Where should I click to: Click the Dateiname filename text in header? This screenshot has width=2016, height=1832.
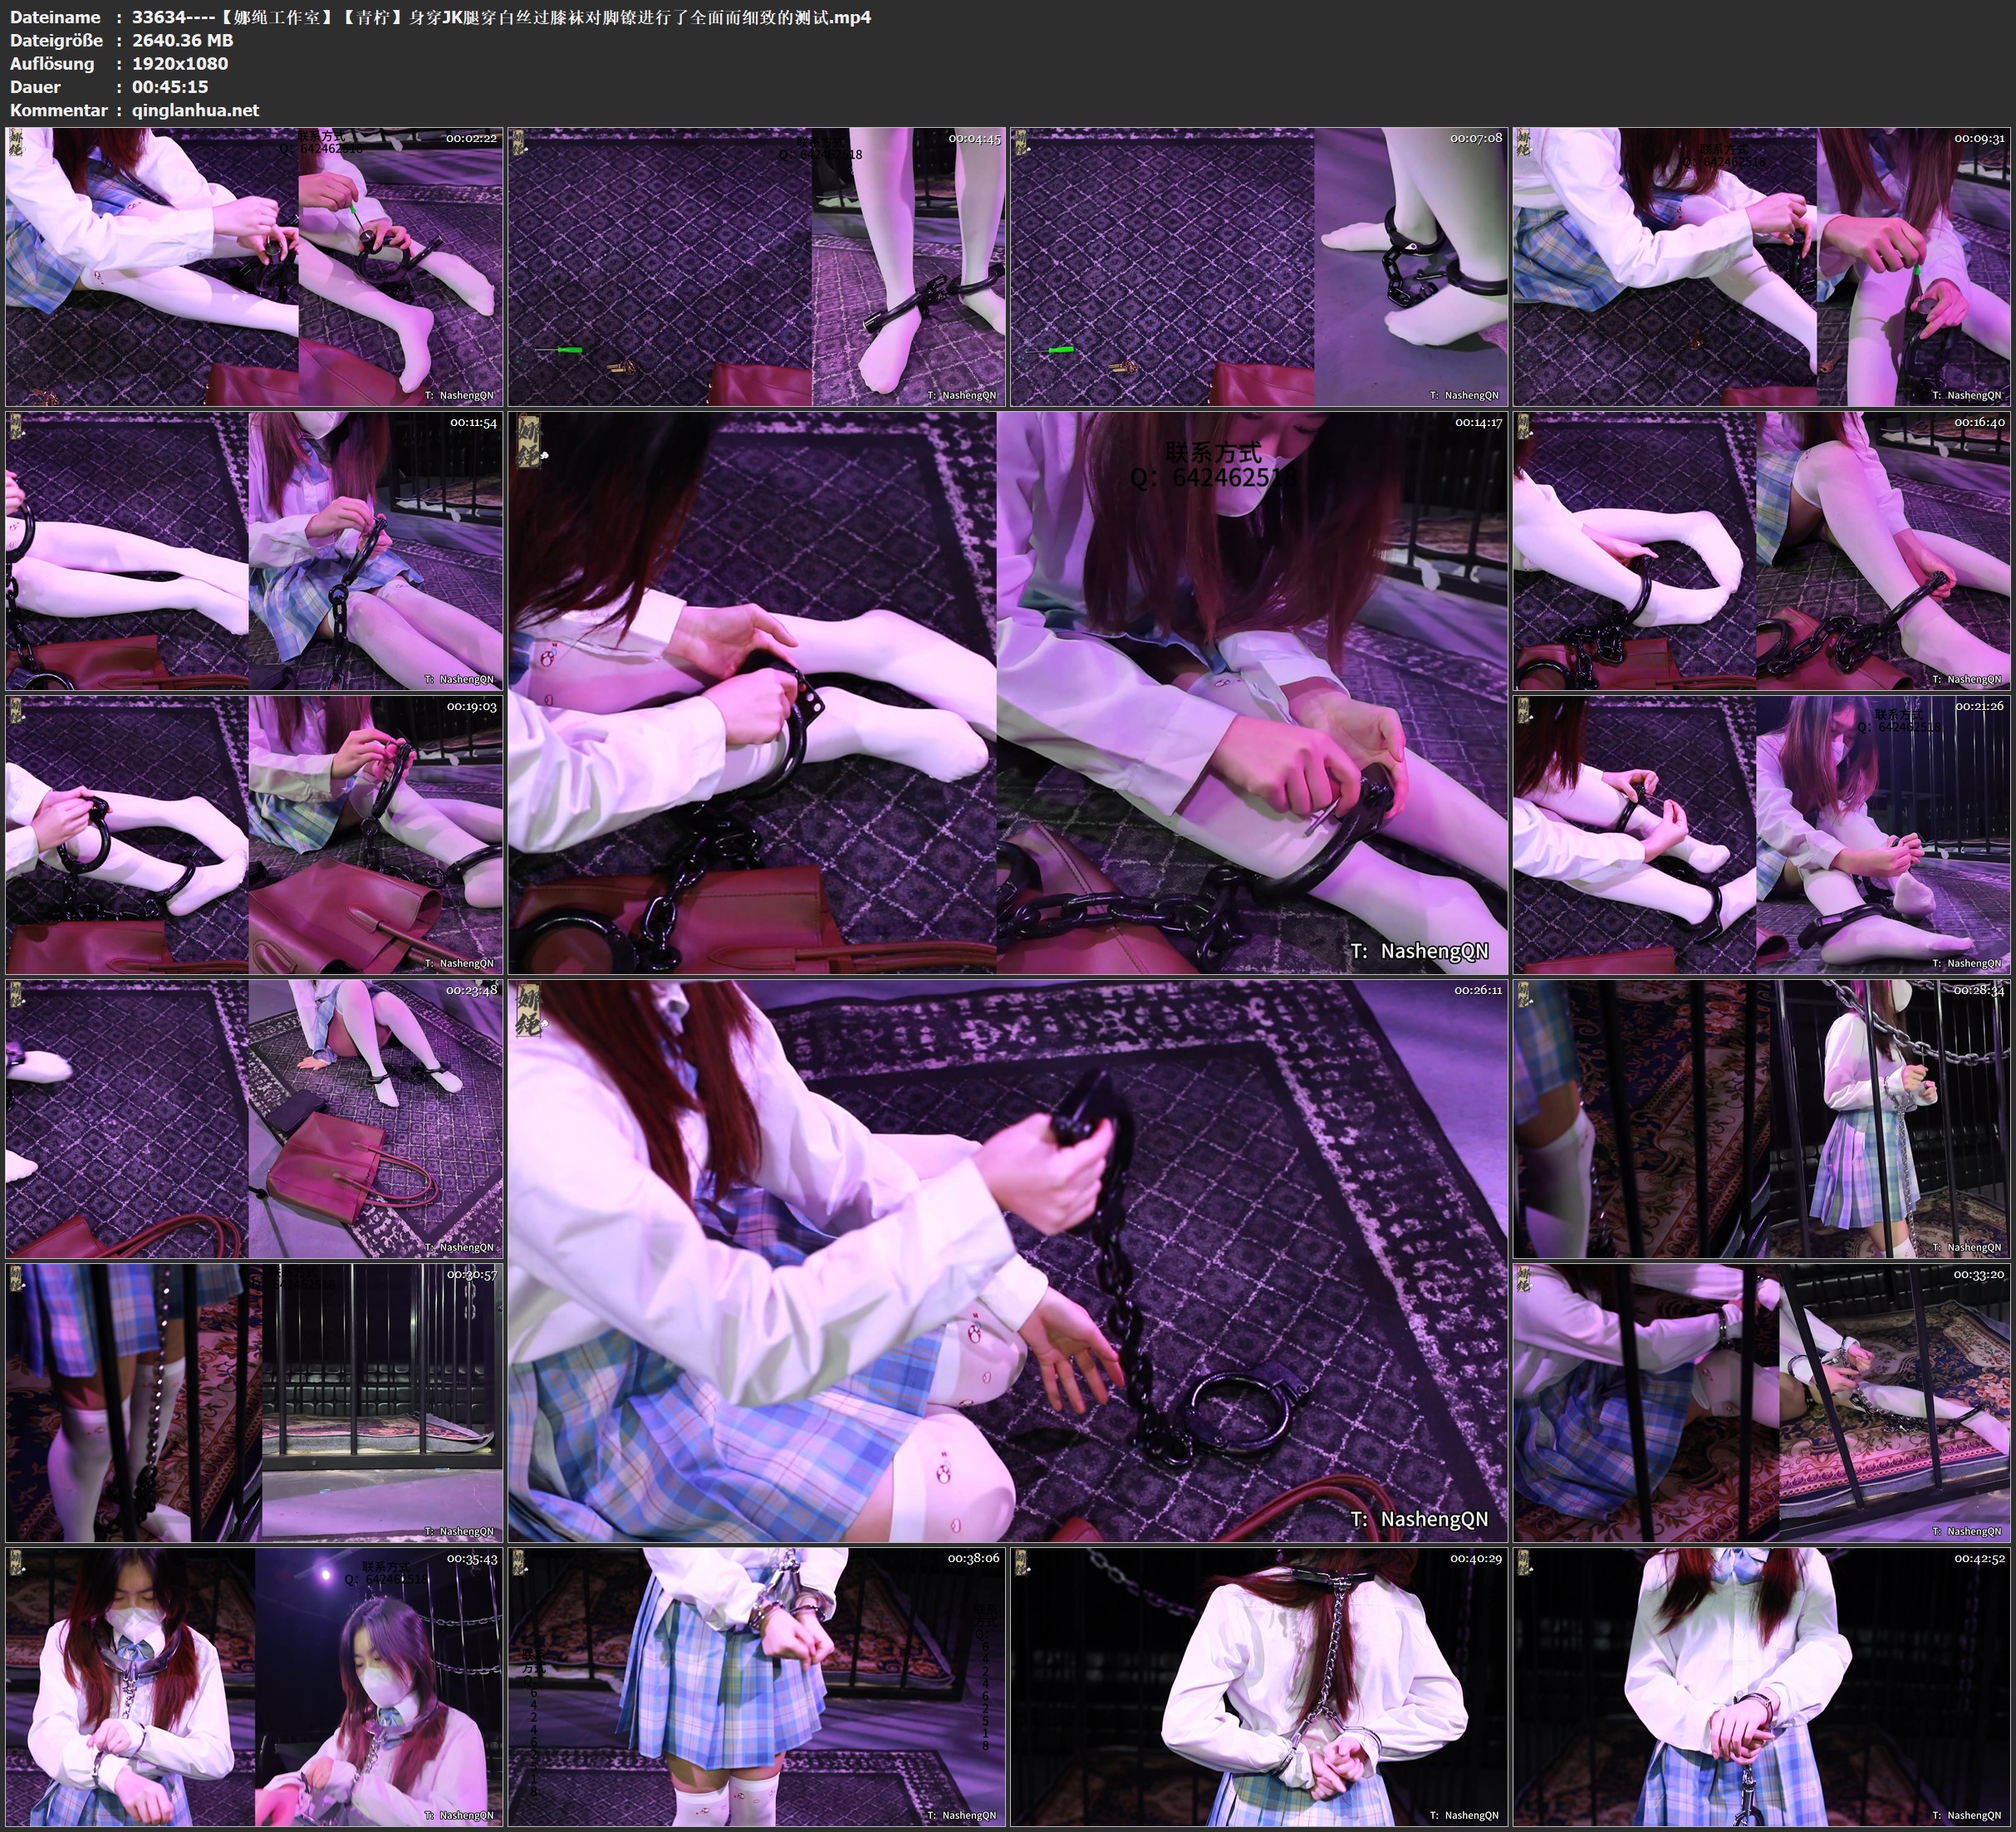500,17
